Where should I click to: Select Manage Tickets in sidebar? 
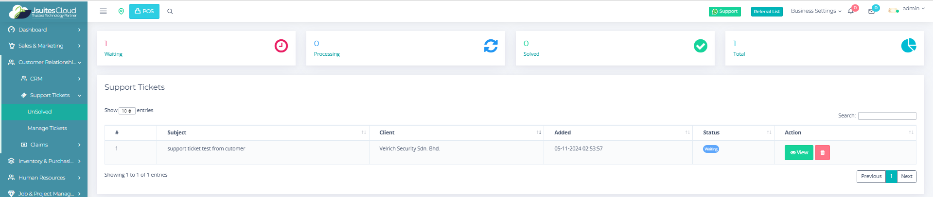[x=47, y=128]
